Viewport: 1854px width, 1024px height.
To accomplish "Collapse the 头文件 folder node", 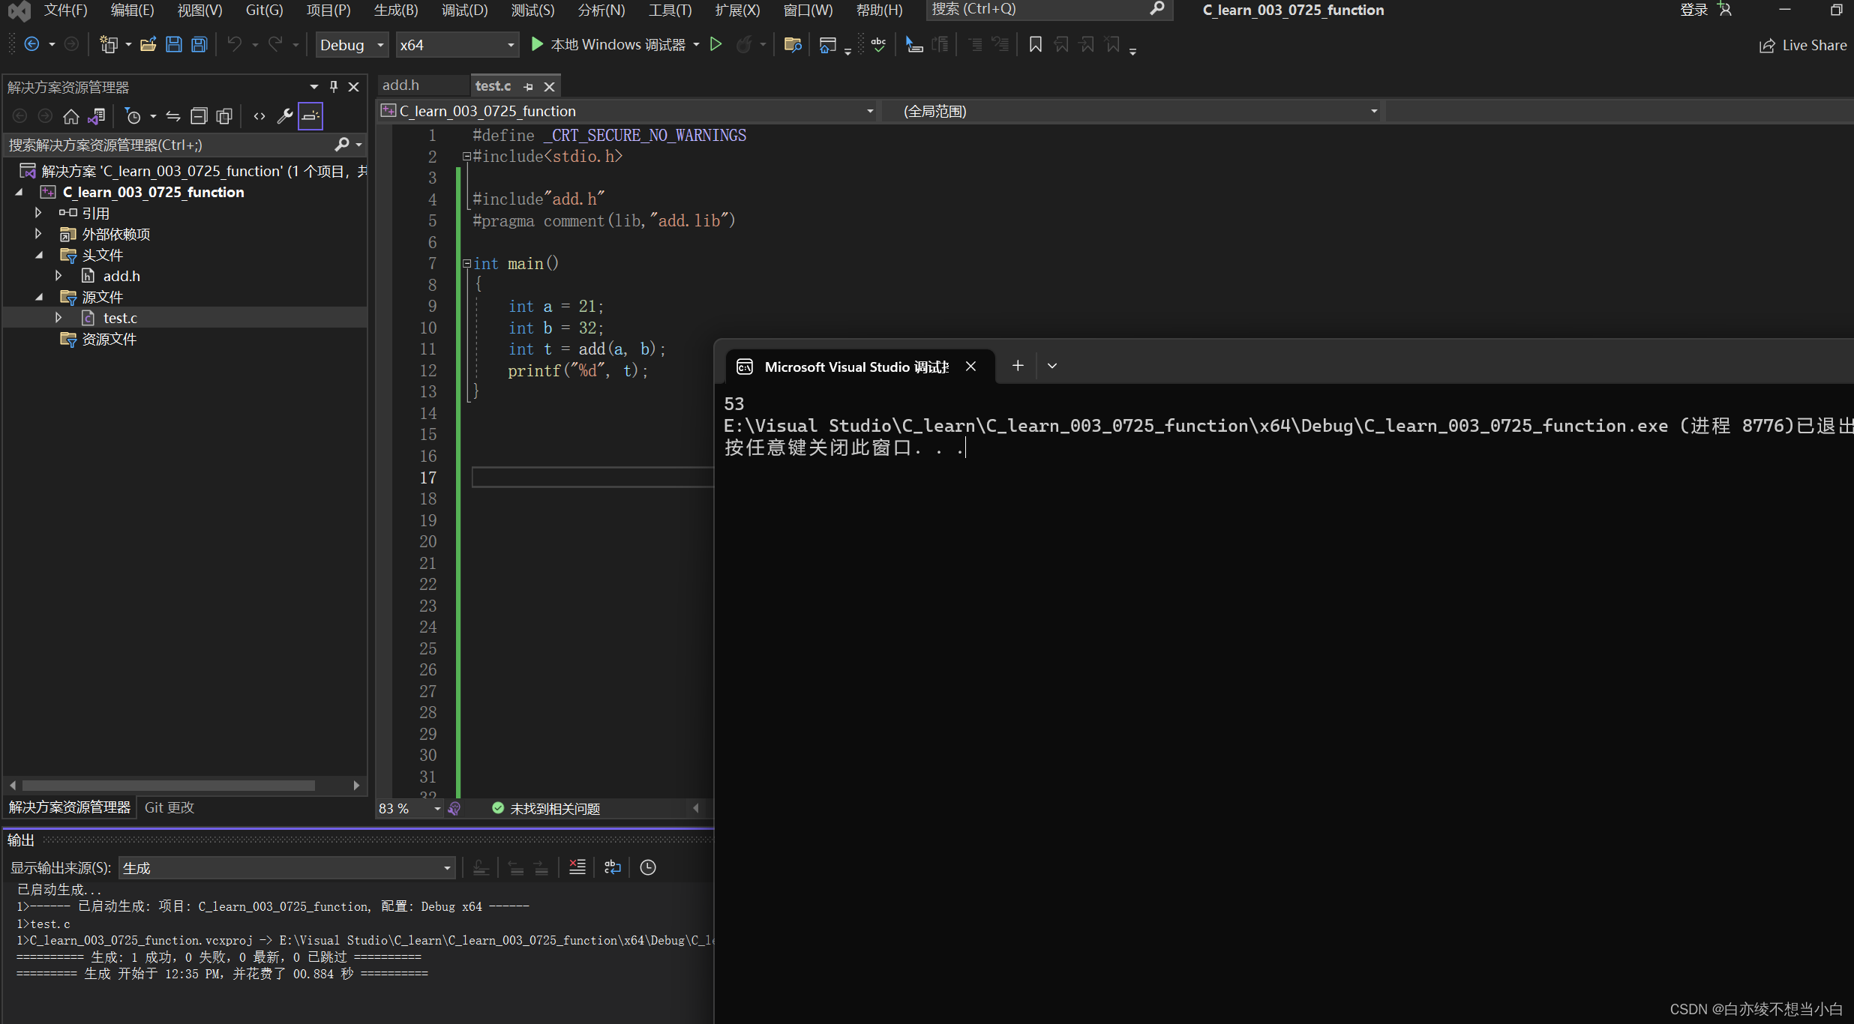I will pos(39,256).
